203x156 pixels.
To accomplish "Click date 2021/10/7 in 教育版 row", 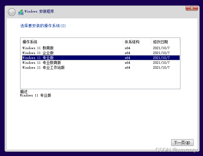I will coord(161,48).
